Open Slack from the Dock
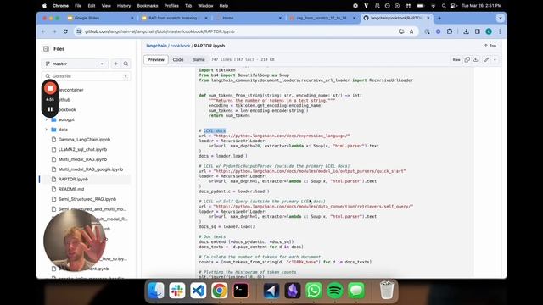This screenshot has height=305, width=543. click(x=177, y=291)
